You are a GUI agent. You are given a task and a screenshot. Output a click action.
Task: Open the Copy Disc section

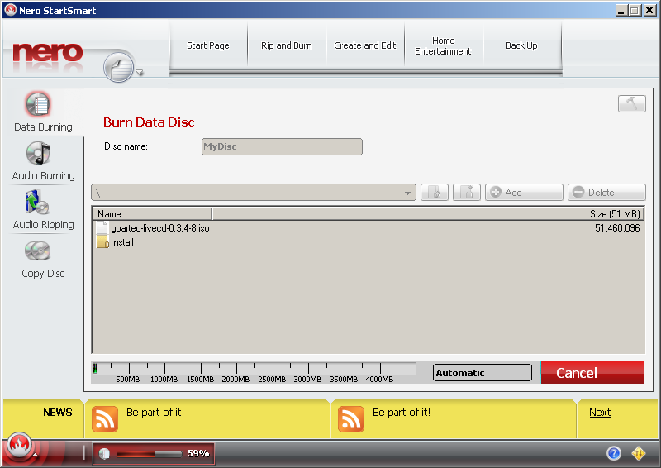coord(43,259)
